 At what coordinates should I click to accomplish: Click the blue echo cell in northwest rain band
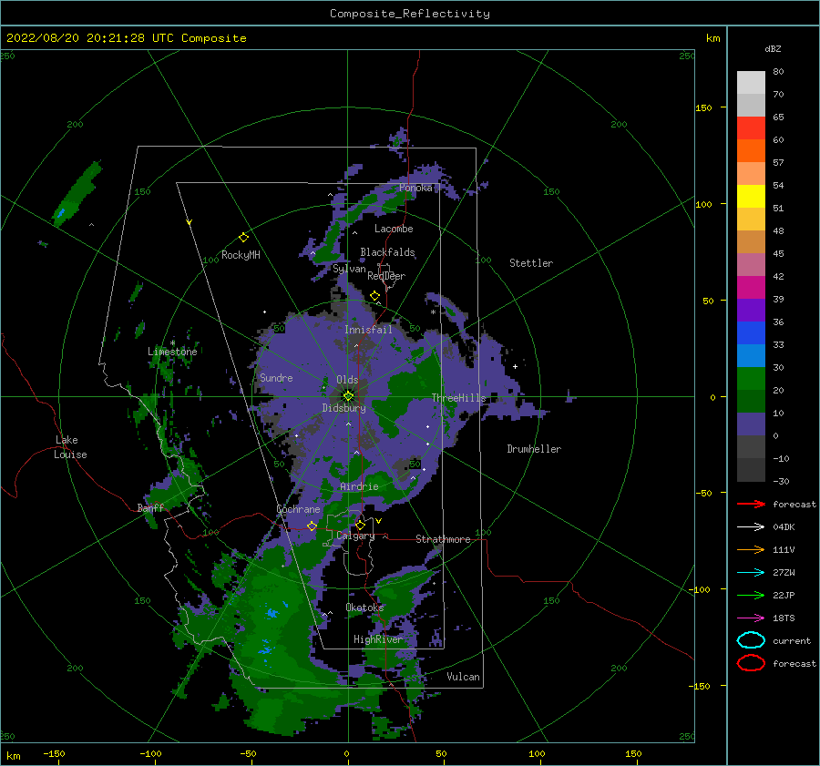[61, 213]
